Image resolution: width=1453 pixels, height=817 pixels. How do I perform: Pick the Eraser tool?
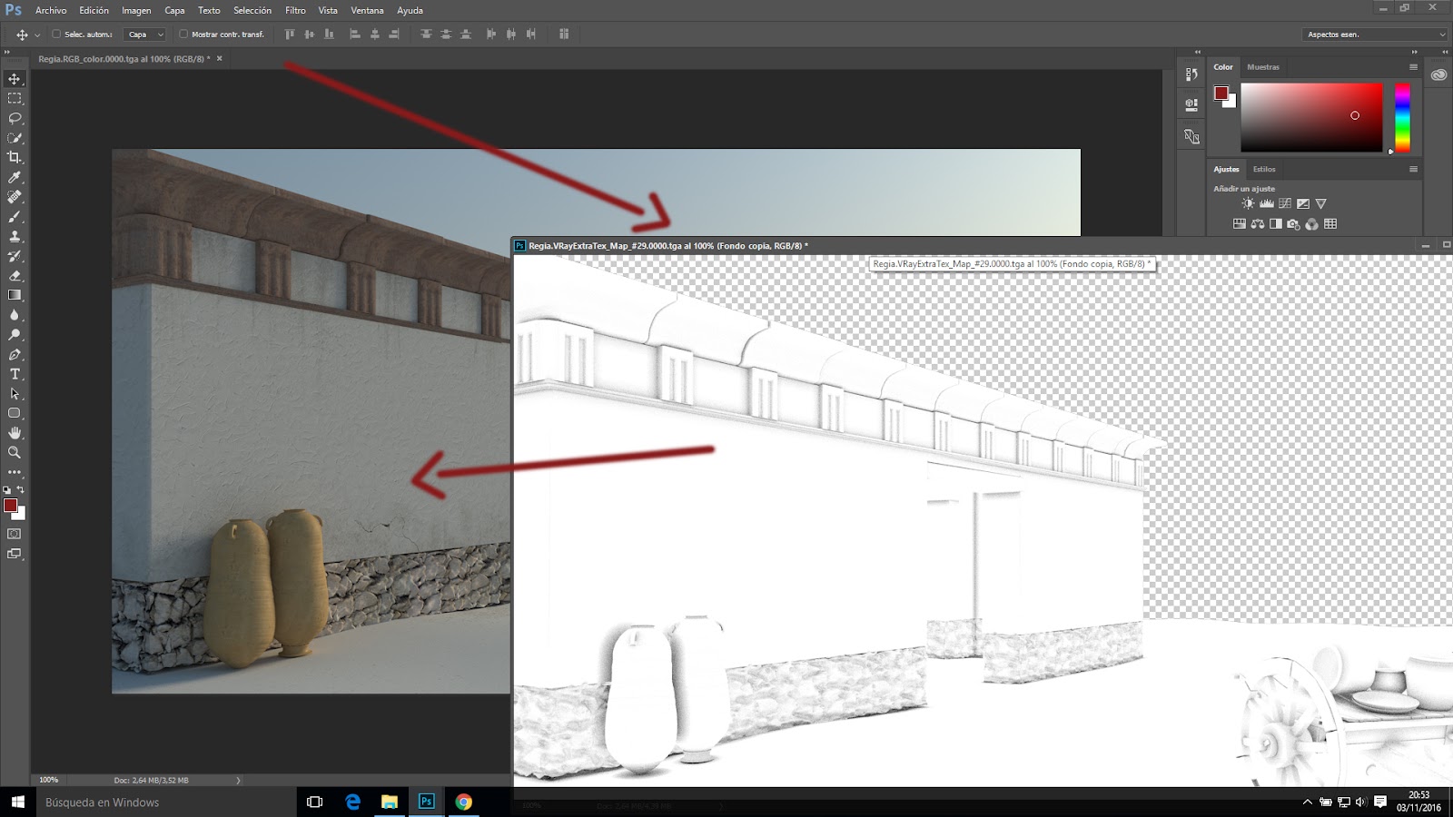click(x=15, y=276)
